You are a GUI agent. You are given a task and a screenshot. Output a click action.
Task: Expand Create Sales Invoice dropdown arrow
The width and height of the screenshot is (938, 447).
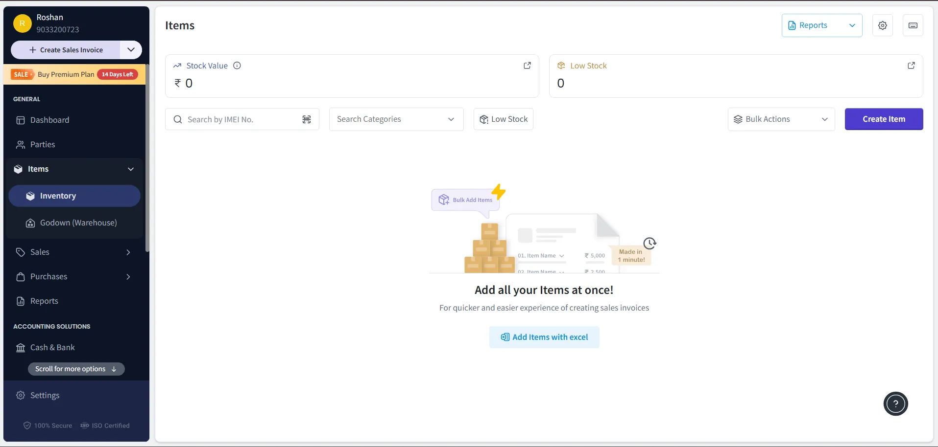click(131, 50)
